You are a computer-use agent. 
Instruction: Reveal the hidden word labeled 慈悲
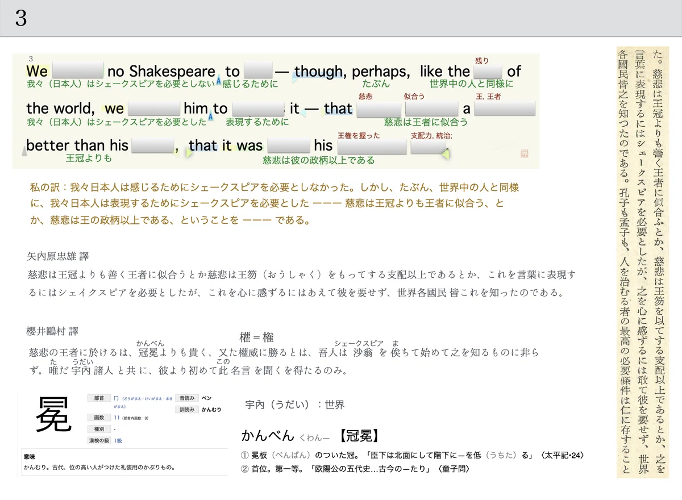point(379,109)
